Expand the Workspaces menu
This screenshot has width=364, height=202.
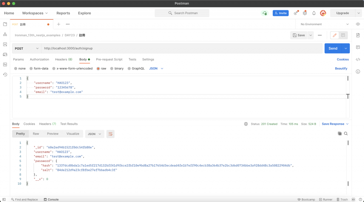tap(35, 13)
